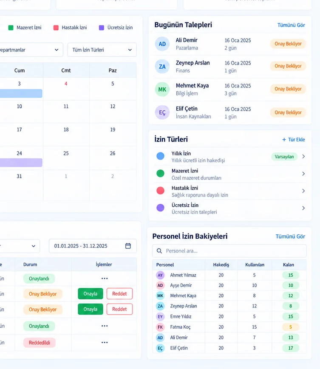Click the blue leave bar on Friday 3
The image size is (320, 369).
point(21,93)
